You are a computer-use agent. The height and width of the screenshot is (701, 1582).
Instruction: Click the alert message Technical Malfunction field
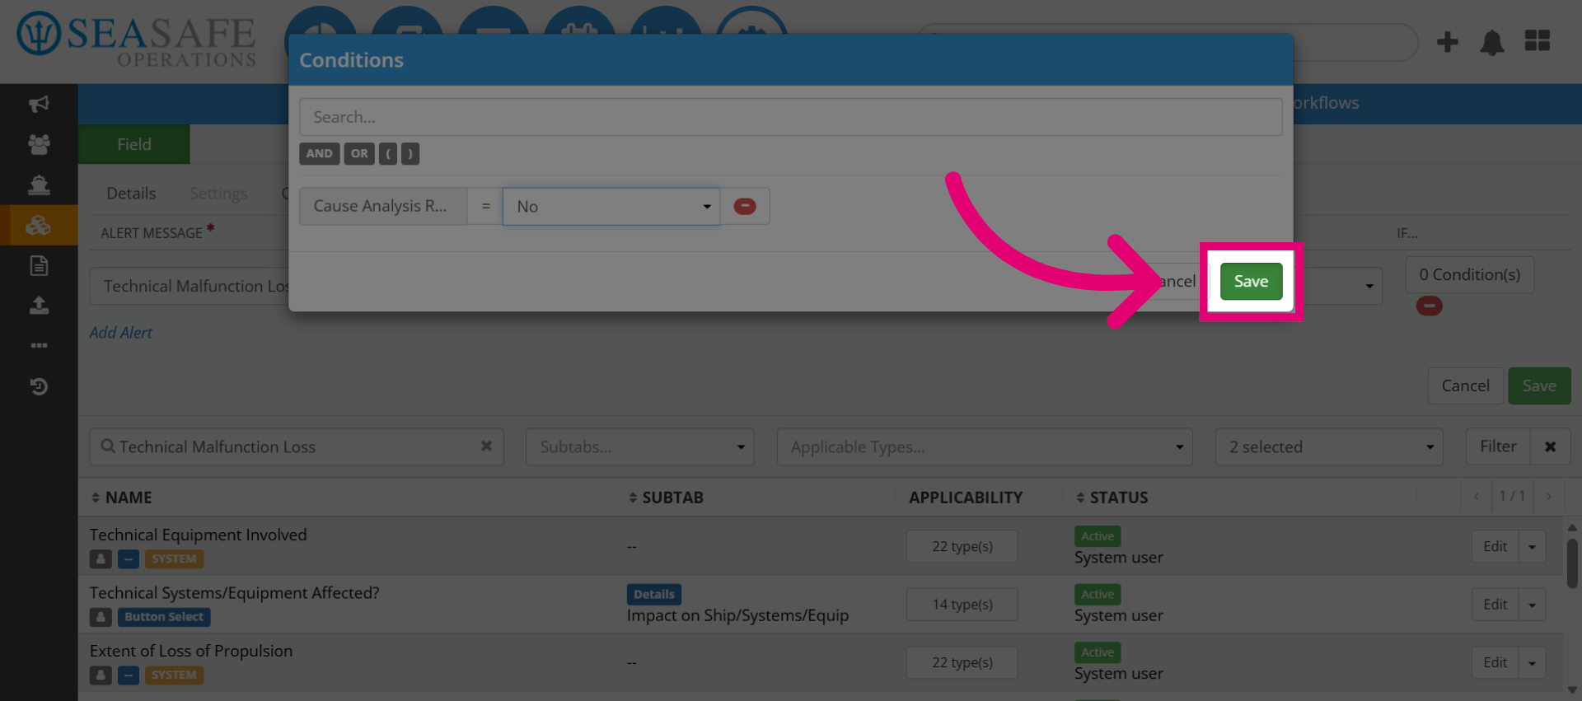coord(190,286)
